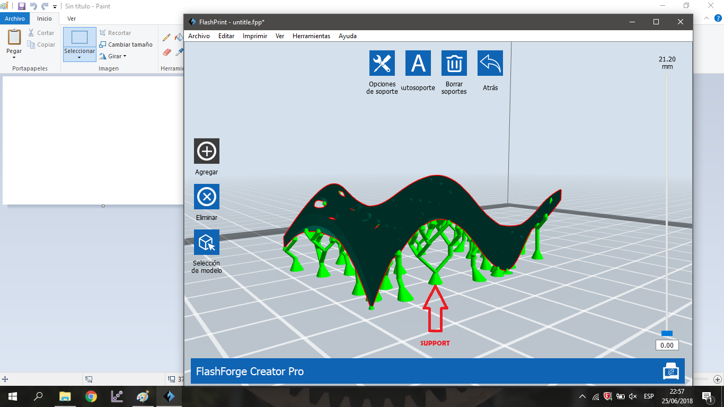
Task: Open File Explorer from taskbar
Action: pyautogui.click(x=65, y=396)
